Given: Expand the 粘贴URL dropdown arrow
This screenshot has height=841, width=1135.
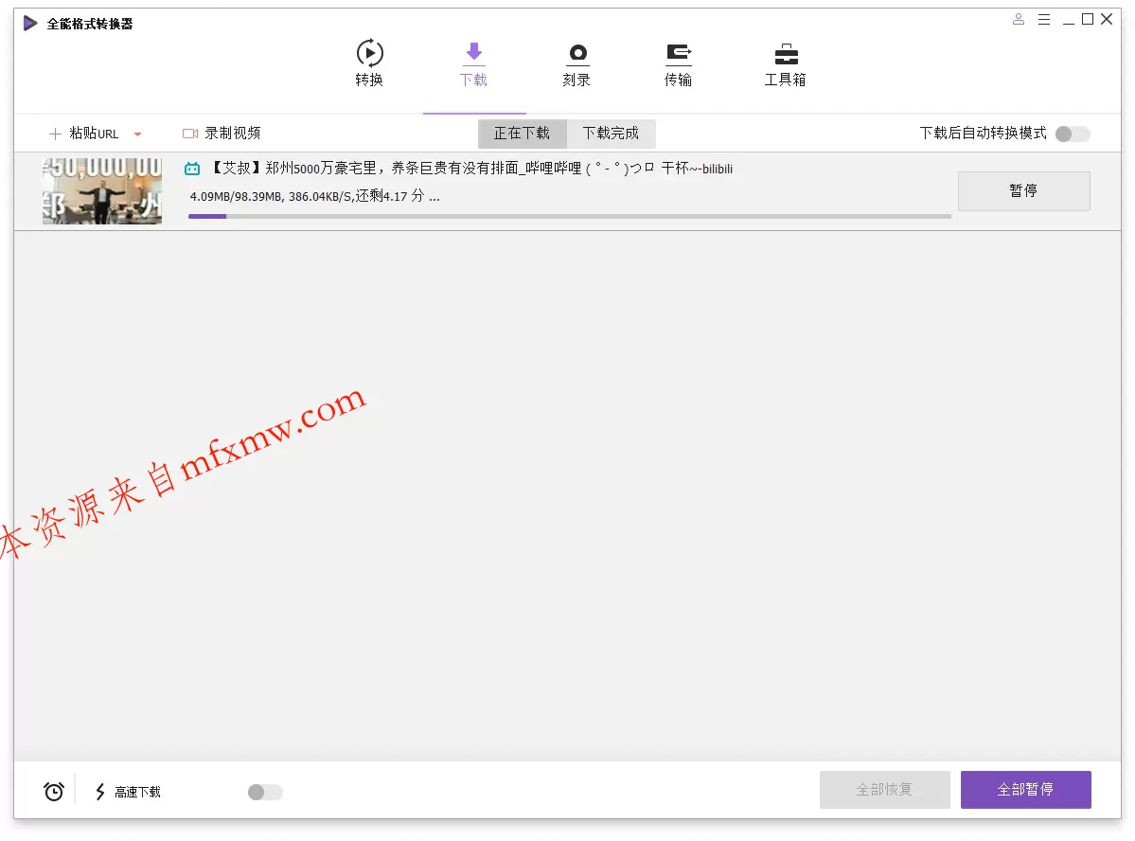Looking at the screenshot, I should [137, 134].
